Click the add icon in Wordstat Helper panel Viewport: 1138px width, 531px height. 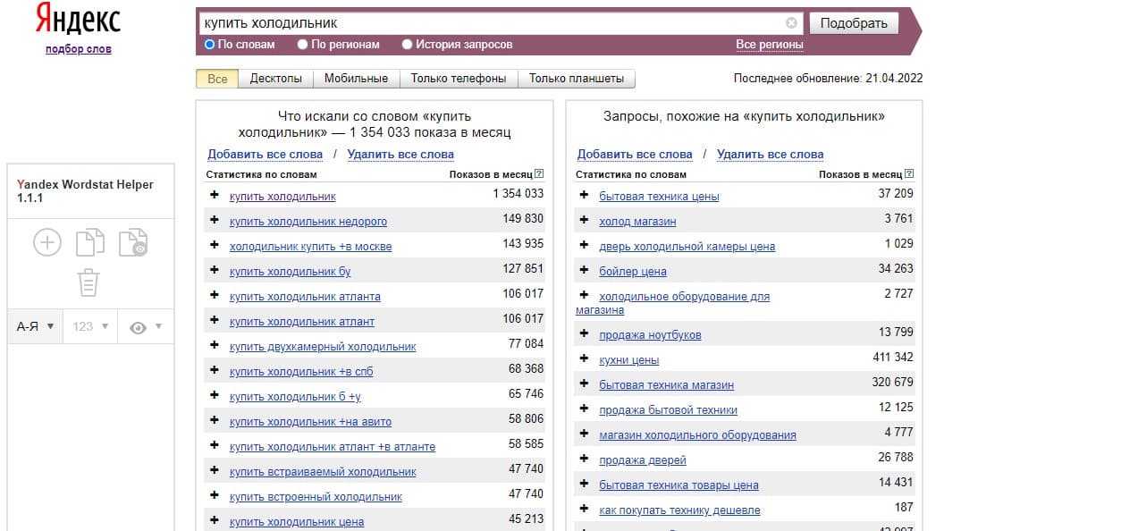pyautogui.click(x=47, y=242)
